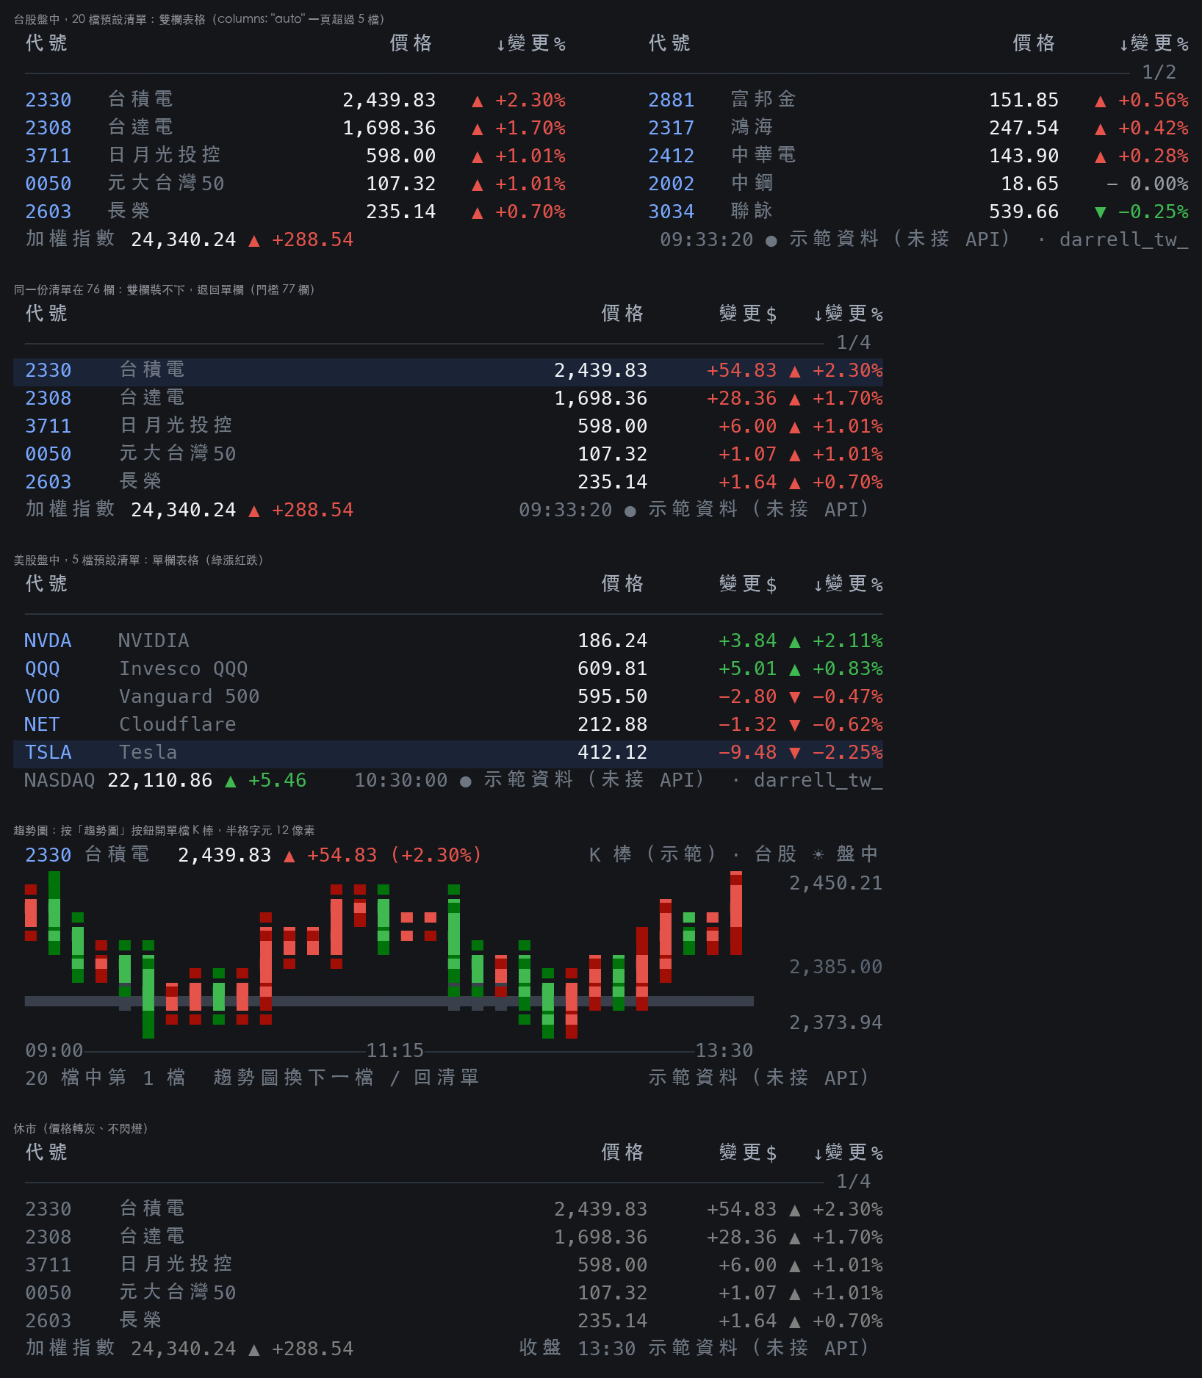The width and height of the screenshot is (1202, 1378).
Task: Click the sun icon before 盤中 in chart header
Action: click(818, 854)
